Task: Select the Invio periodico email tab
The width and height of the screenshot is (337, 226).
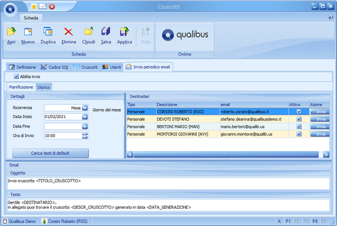Action: coord(148,67)
